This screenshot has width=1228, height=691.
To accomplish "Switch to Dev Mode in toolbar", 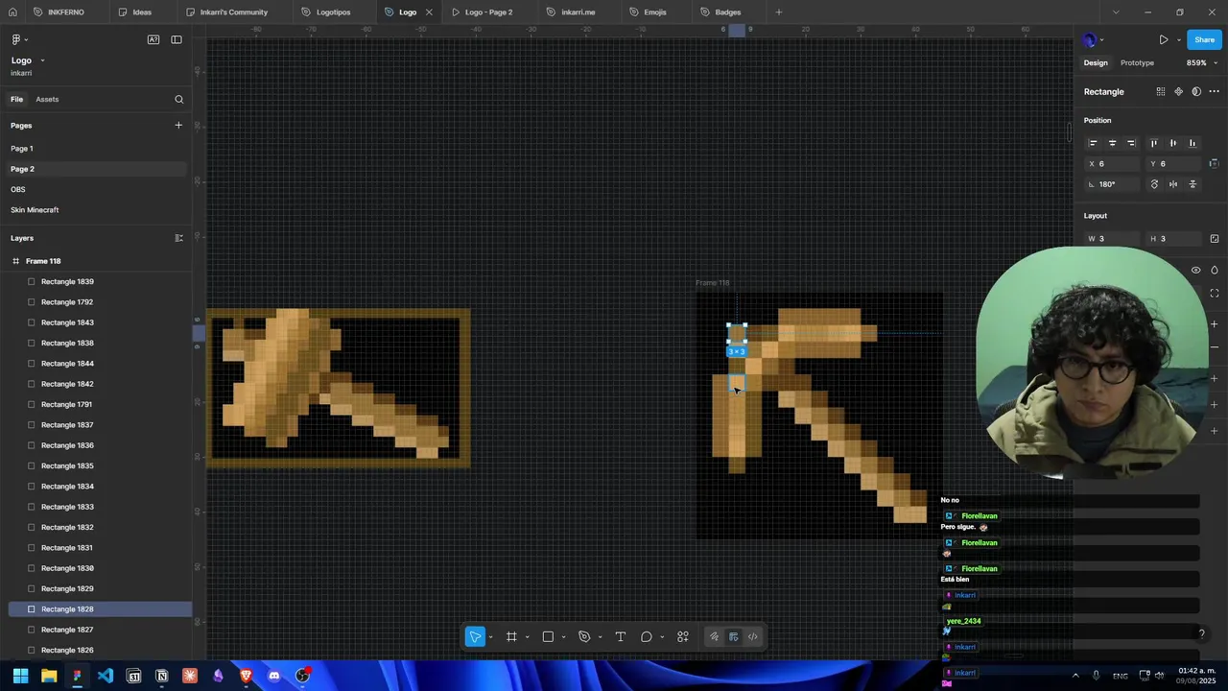I will [x=753, y=636].
